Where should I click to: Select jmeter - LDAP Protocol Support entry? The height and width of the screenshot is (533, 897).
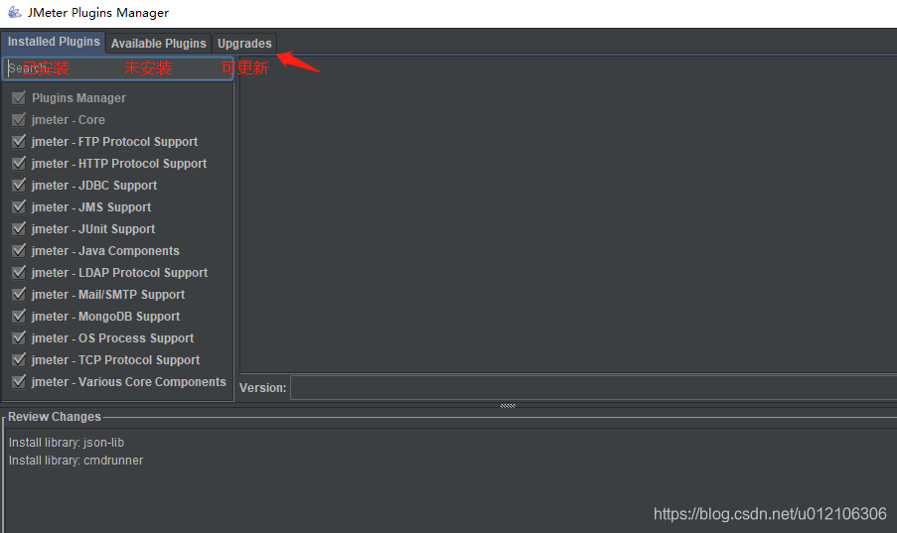pyautogui.click(x=119, y=272)
